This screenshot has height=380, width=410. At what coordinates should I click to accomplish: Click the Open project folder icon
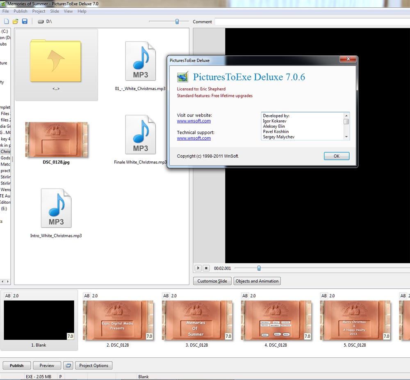[15, 21]
